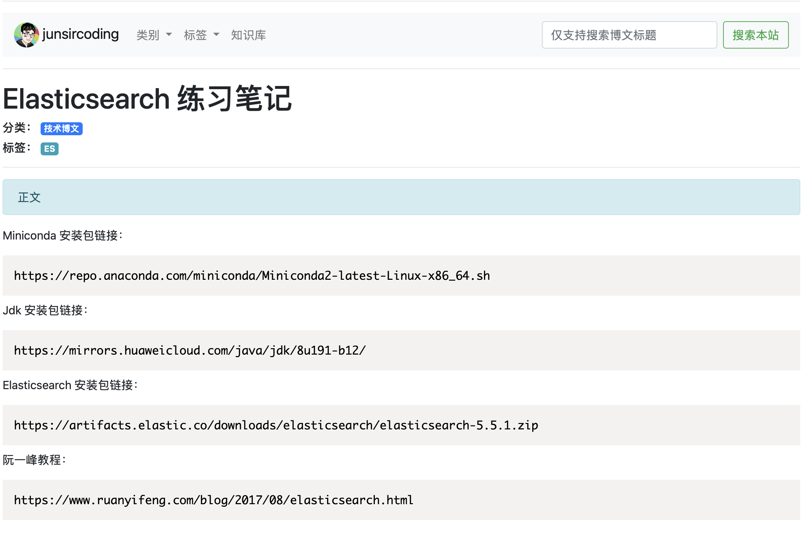Screen dimensions: 805x533
Task: Click the huaweicloud JDK URL code block
Action: (190, 351)
